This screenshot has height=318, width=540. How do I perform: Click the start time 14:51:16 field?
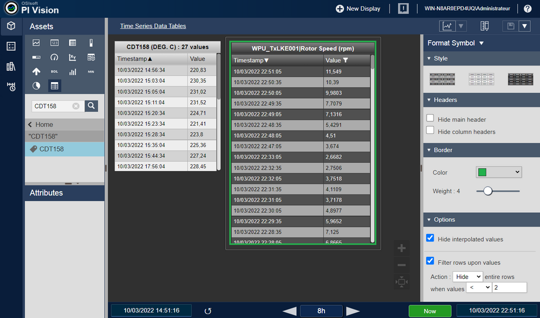[152, 310]
